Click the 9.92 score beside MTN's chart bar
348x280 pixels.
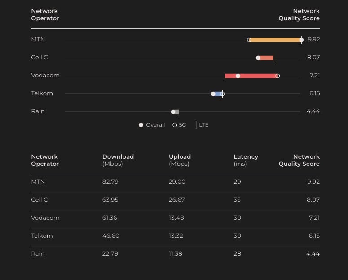click(313, 40)
